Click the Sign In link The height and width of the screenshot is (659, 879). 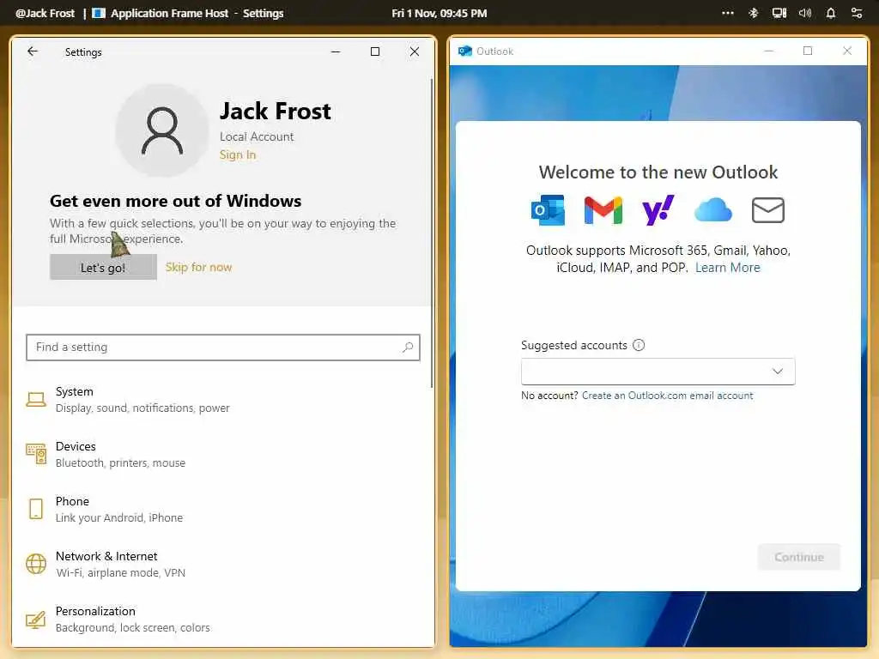pos(238,154)
